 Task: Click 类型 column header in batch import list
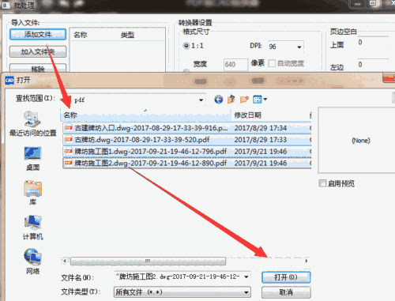tap(128, 35)
